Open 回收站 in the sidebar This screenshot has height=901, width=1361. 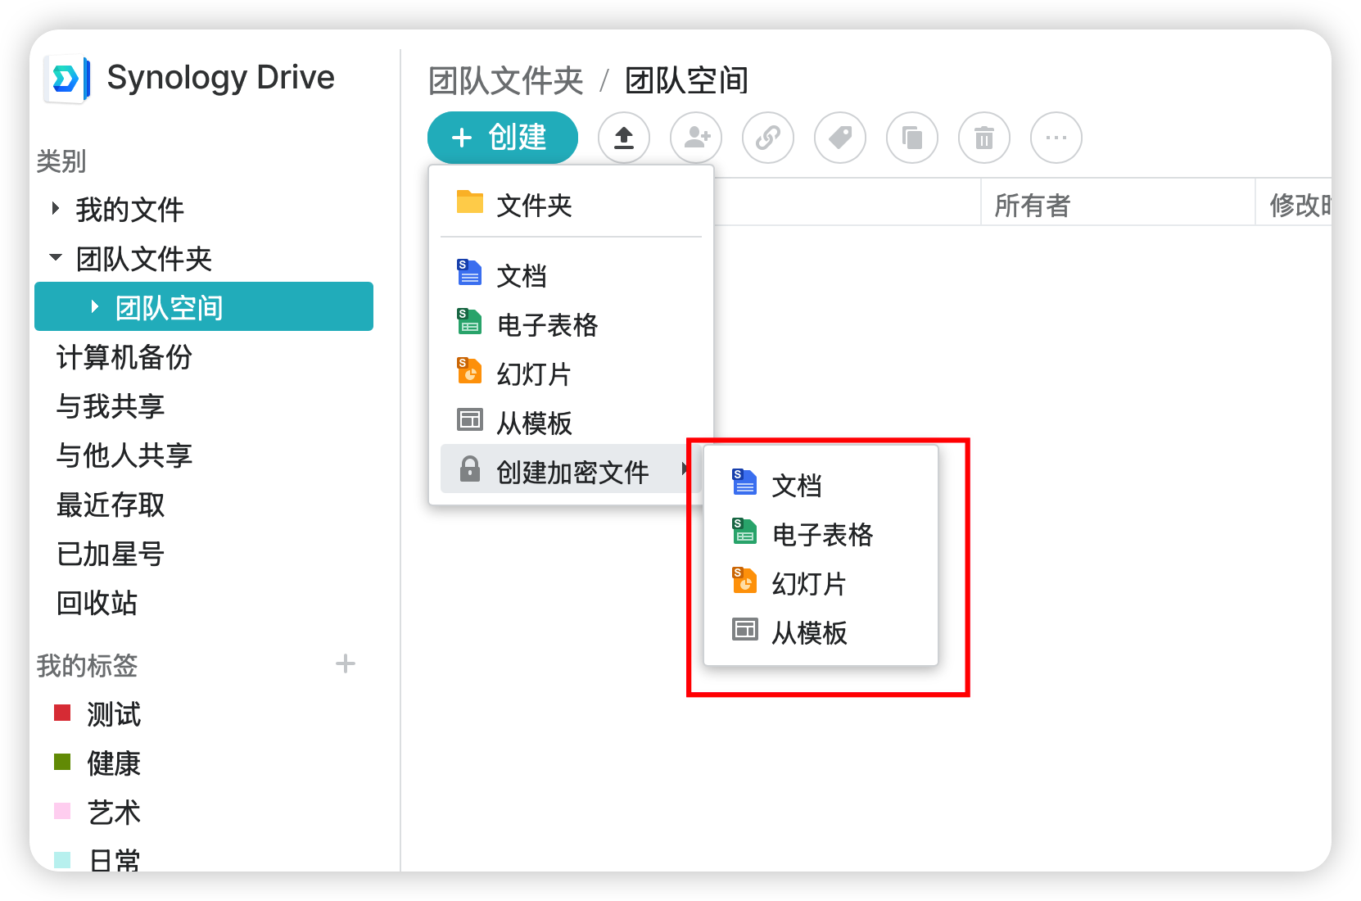tap(97, 603)
